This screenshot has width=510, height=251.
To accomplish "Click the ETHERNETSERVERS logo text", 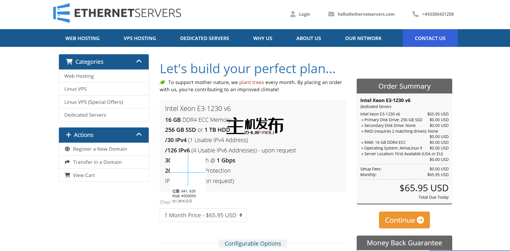I will pyautogui.click(x=128, y=13).
